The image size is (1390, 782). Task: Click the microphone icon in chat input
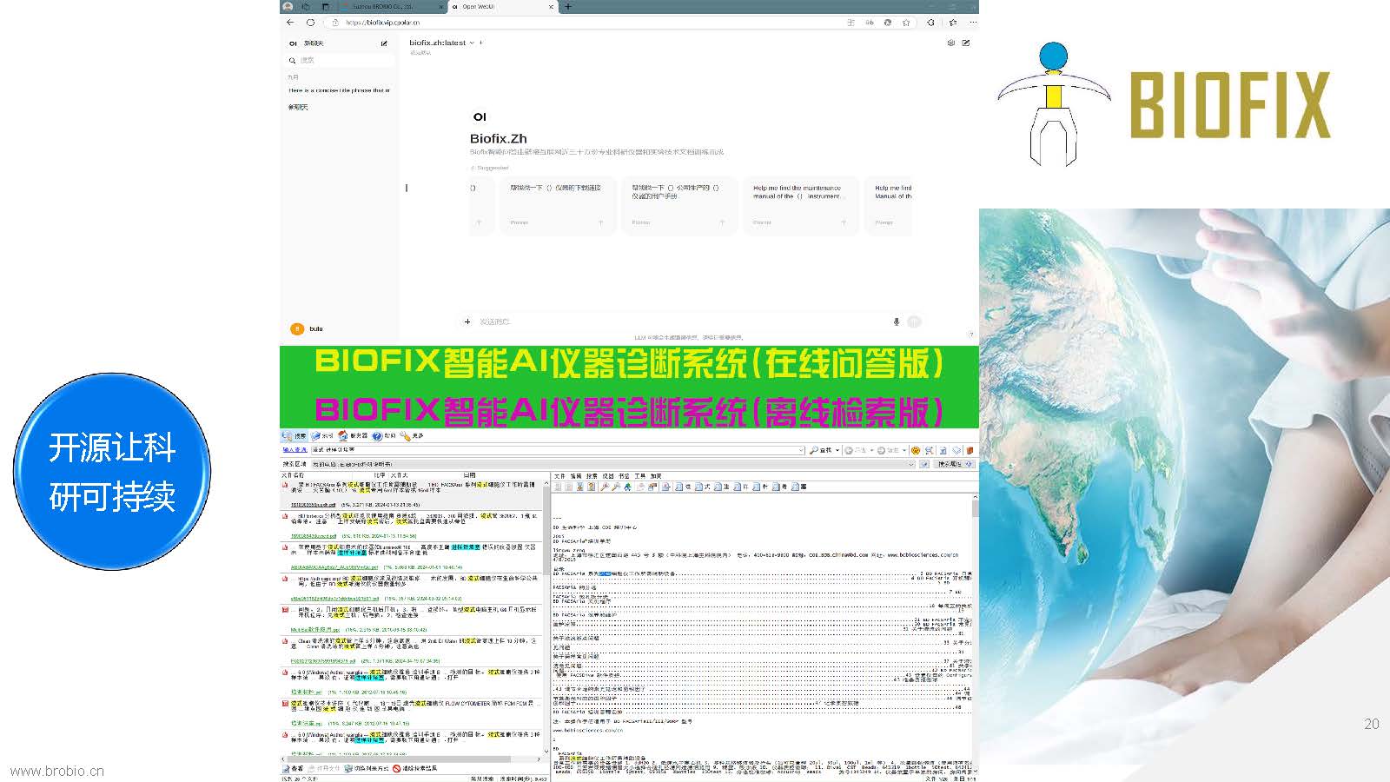[x=896, y=321]
